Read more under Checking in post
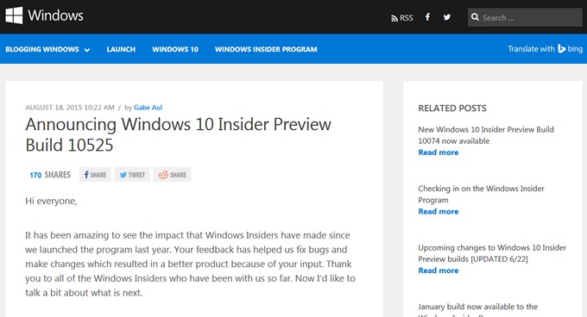This screenshot has width=587, height=317. [439, 211]
